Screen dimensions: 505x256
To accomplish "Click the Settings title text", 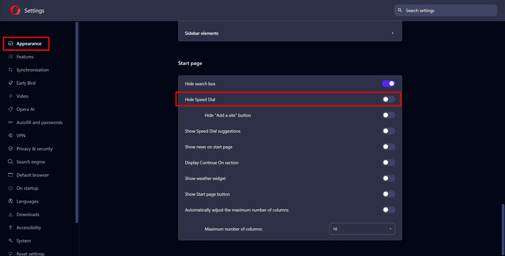I will [x=34, y=11].
